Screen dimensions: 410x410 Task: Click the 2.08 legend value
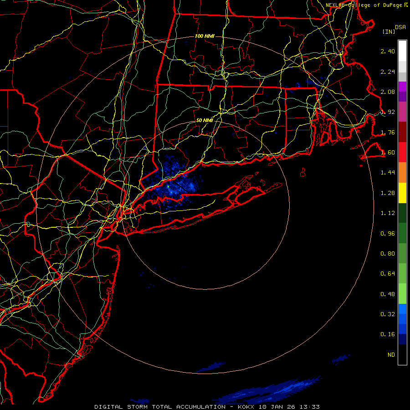click(x=388, y=92)
